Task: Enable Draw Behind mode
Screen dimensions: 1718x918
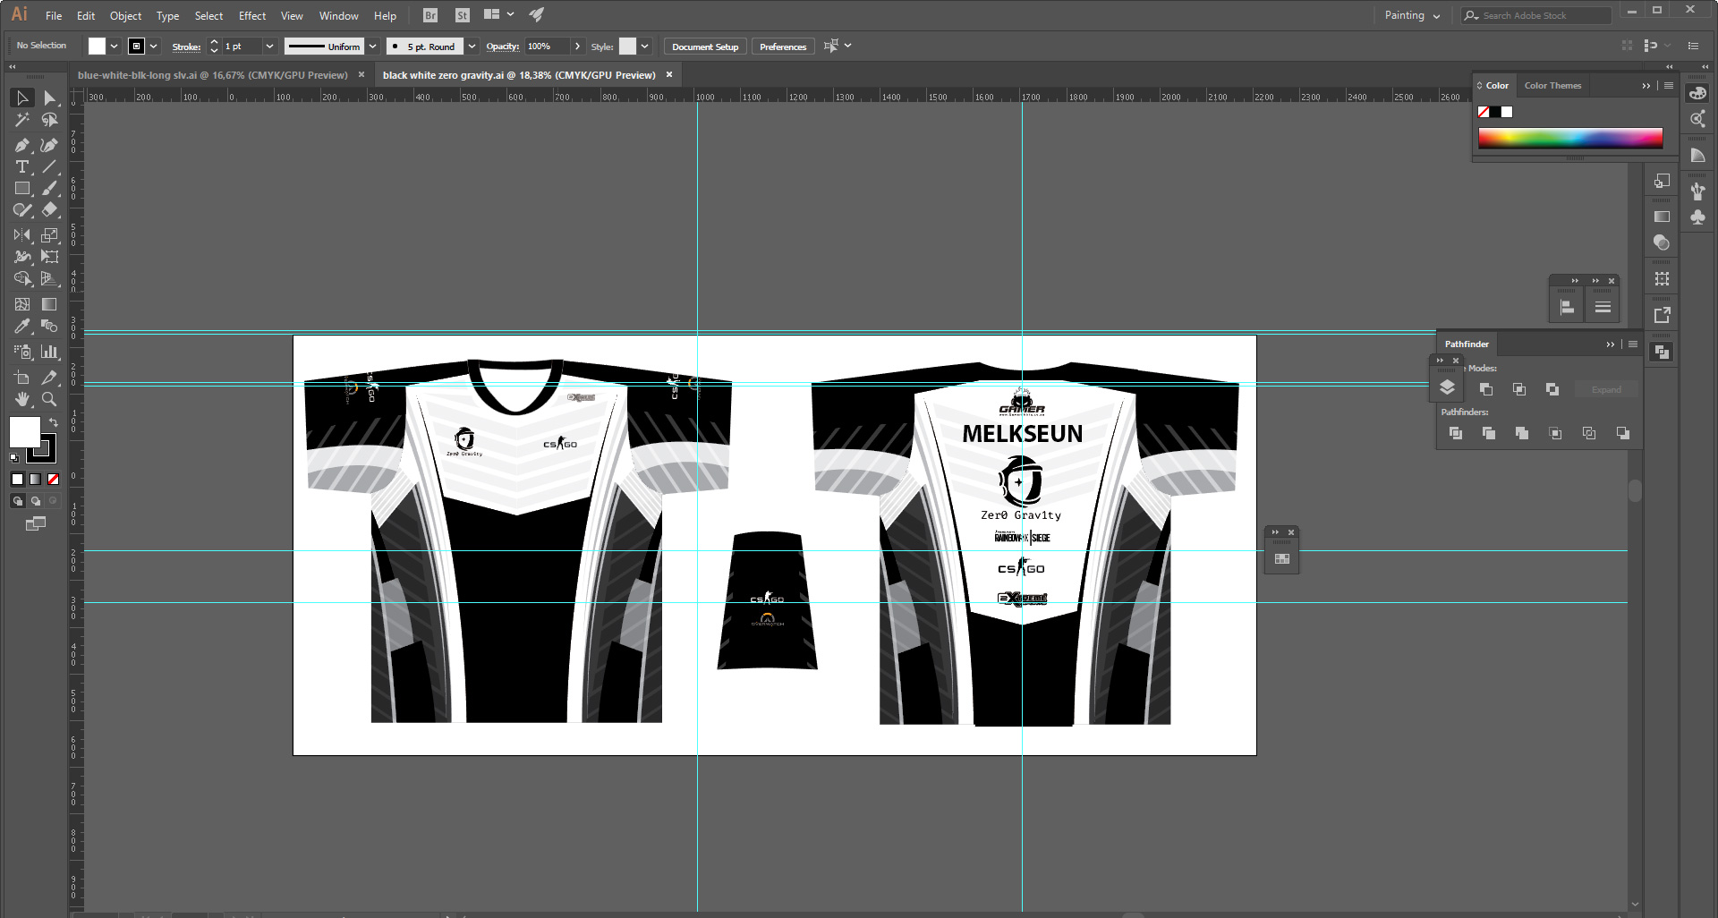Action: pyautogui.click(x=35, y=501)
